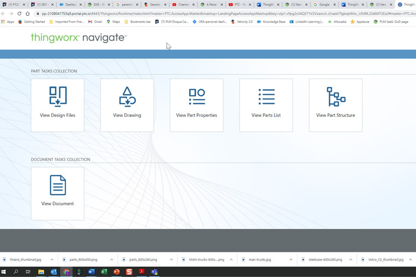Open the View Document task
The width and height of the screenshot is (416, 277).
click(58, 193)
